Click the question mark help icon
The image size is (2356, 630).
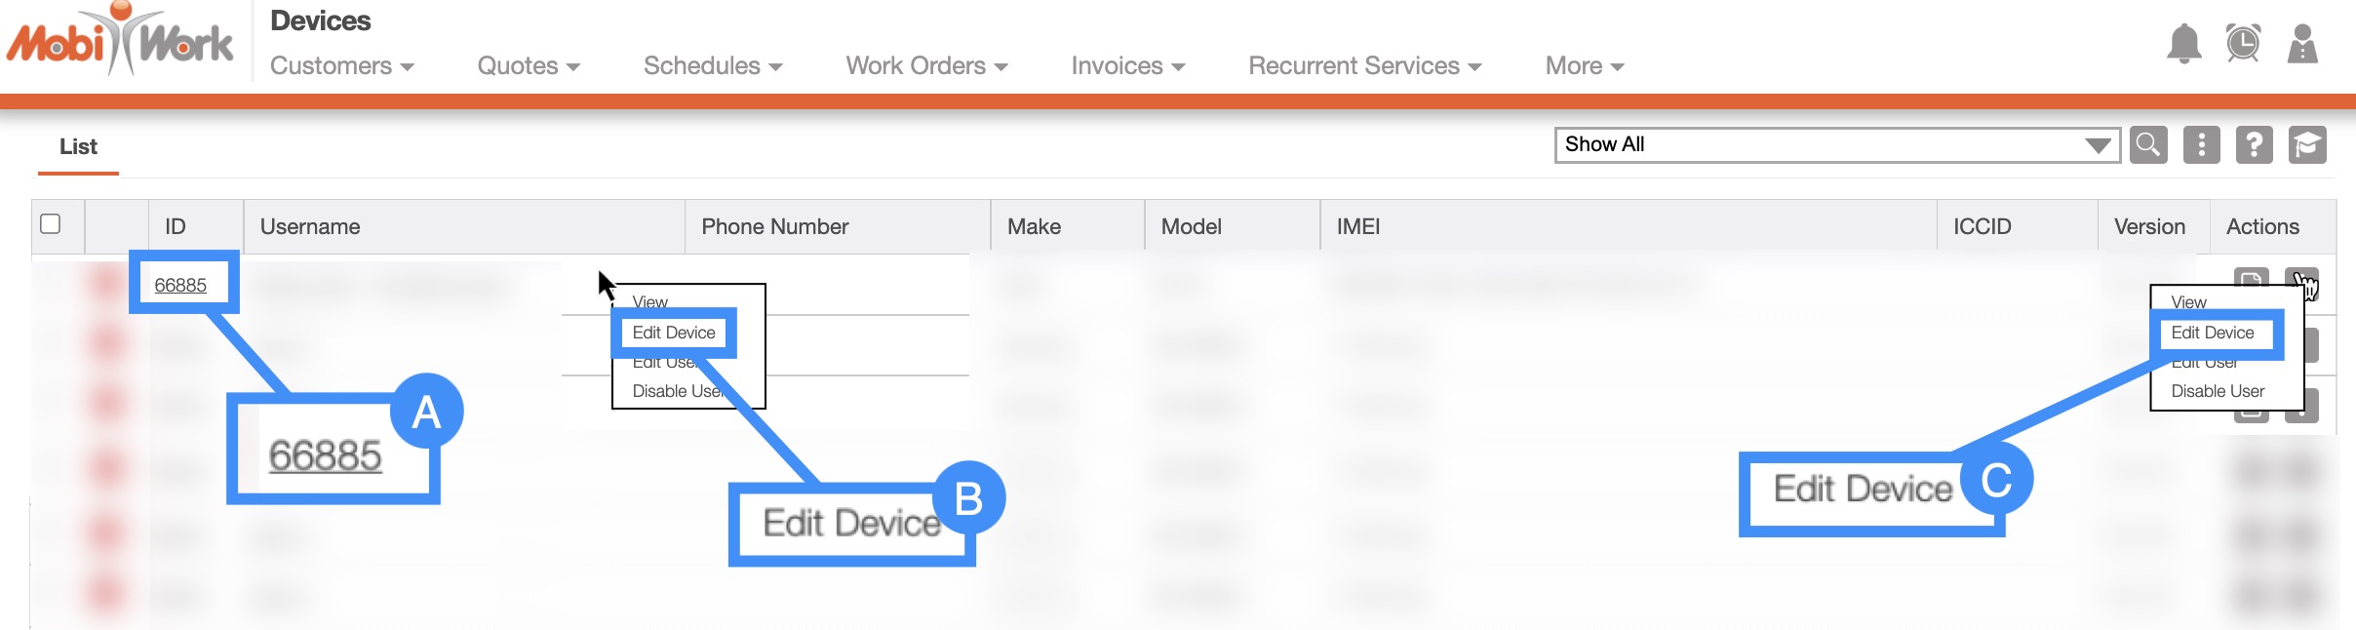[x=2254, y=145]
